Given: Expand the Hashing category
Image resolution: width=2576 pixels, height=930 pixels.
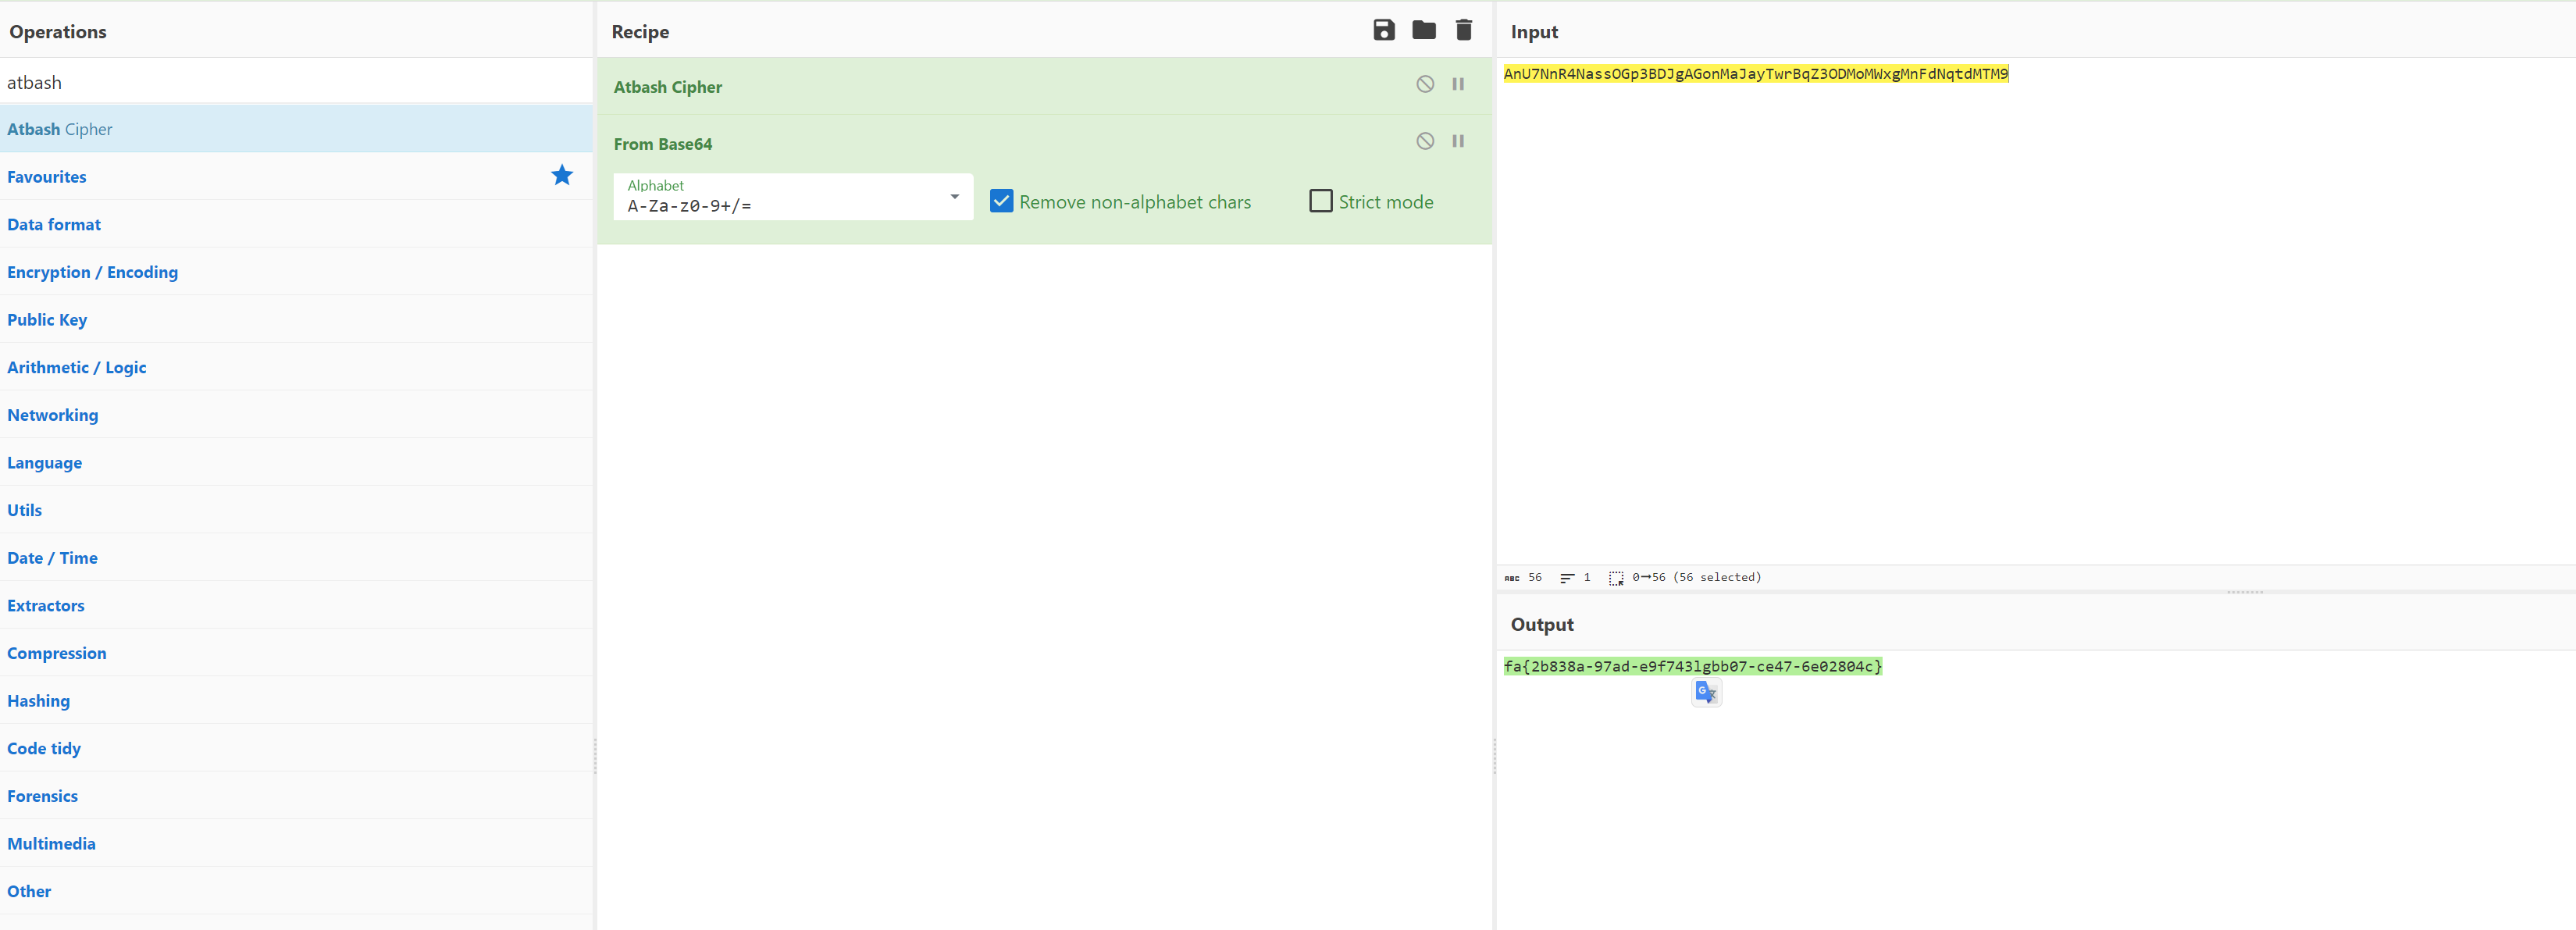Looking at the screenshot, I should 38,701.
